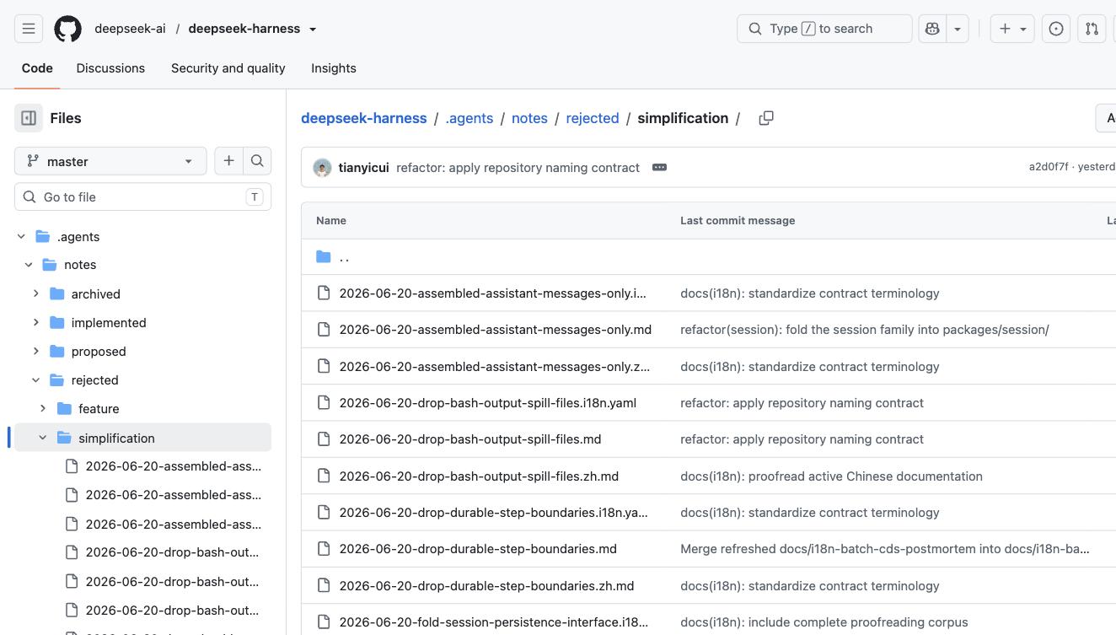This screenshot has height=635, width=1116.
Task: Expand the proposed folder chevron
Action: (36, 351)
